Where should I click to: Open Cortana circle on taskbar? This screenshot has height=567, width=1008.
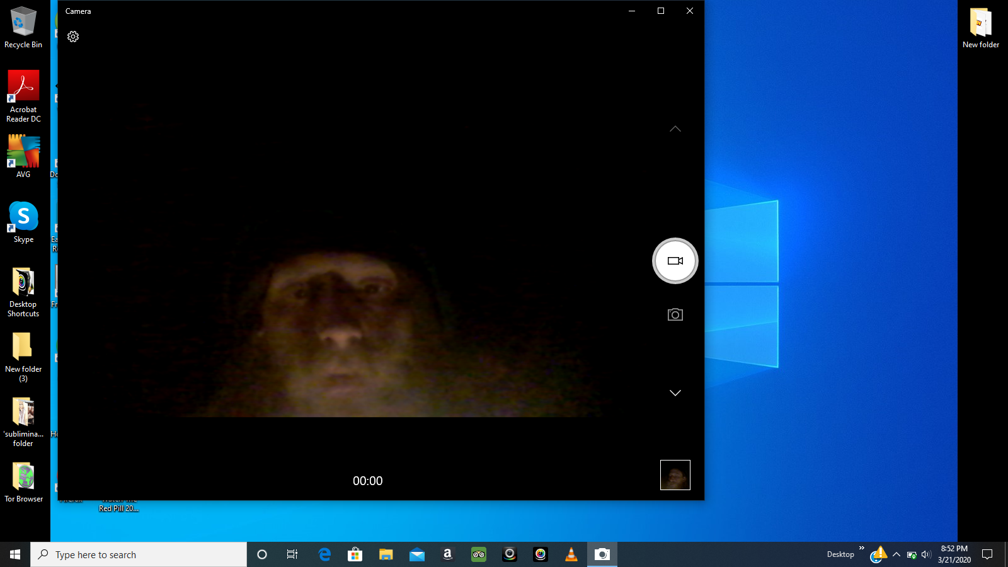pos(262,554)
